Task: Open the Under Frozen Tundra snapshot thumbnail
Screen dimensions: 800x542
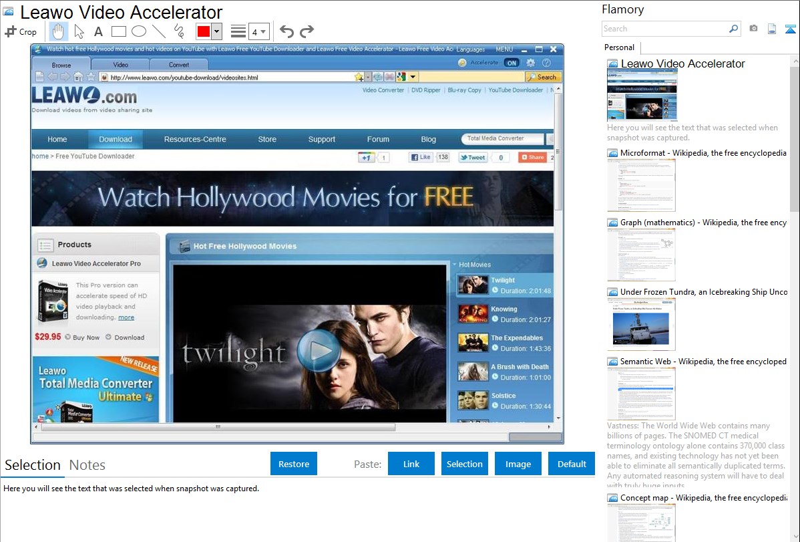Action: coord(641,324)
